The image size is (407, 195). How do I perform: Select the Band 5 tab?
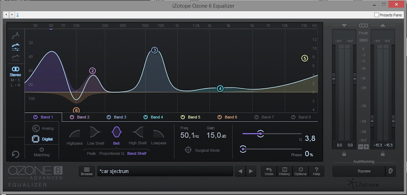[x=190, y=117]
